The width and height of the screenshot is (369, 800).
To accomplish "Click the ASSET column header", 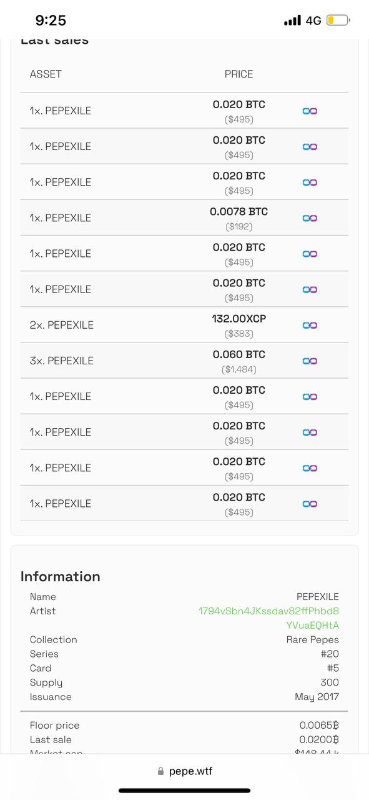I will [46, 74].
